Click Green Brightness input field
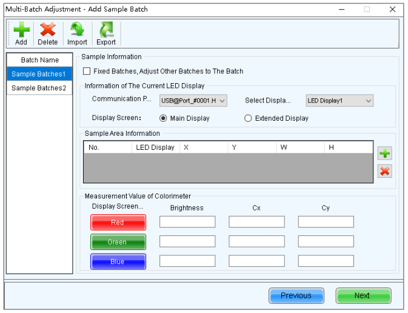The height and width of the screenshot is (313, 408). coord(187,241)
